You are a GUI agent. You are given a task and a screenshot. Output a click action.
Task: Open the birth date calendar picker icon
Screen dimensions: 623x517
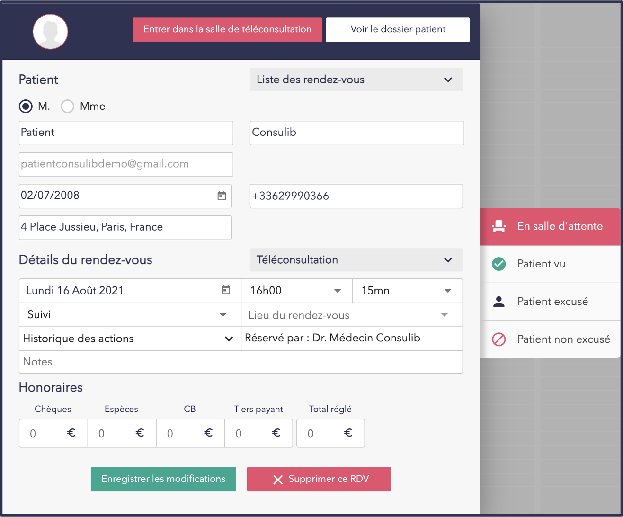222,196
